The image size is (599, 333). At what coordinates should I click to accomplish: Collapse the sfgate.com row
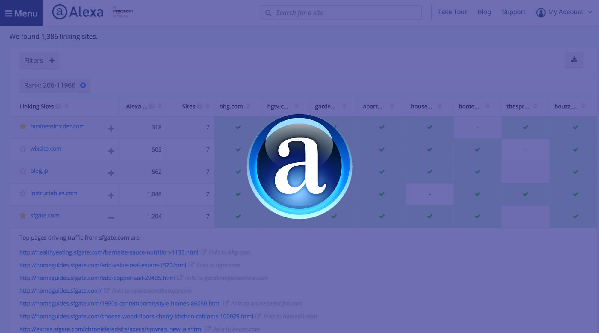111,218
